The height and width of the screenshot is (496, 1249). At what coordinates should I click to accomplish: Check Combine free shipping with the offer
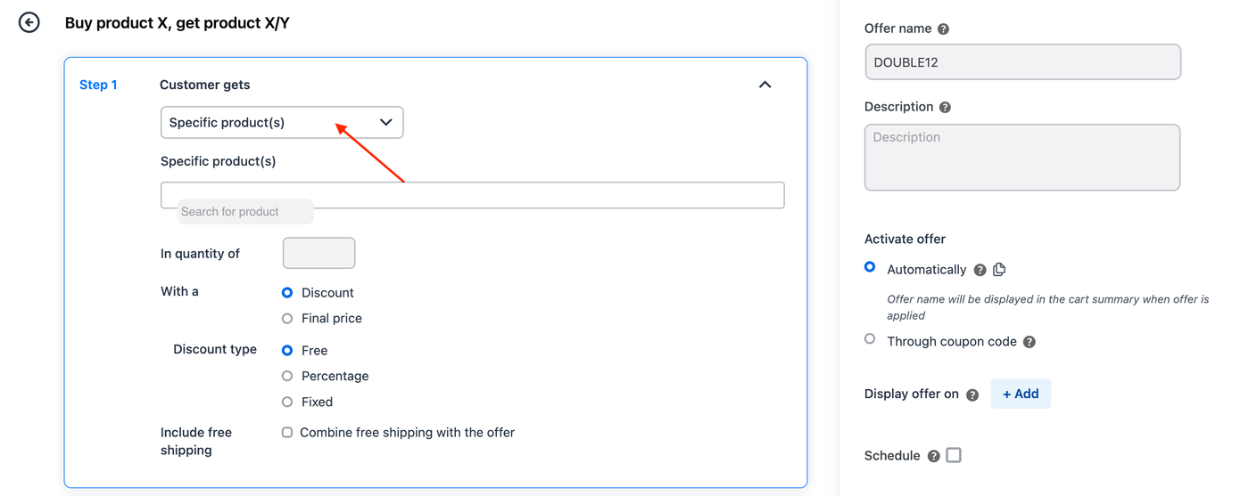[x=287, y=433]
